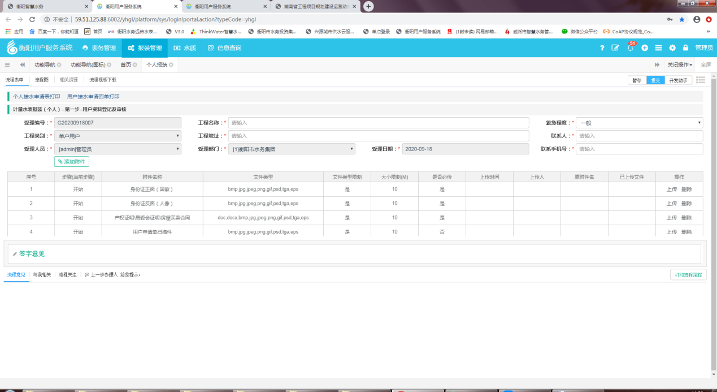
Task: Toggle the hamburger sidebar menu icon
Action: click(7, 65)
